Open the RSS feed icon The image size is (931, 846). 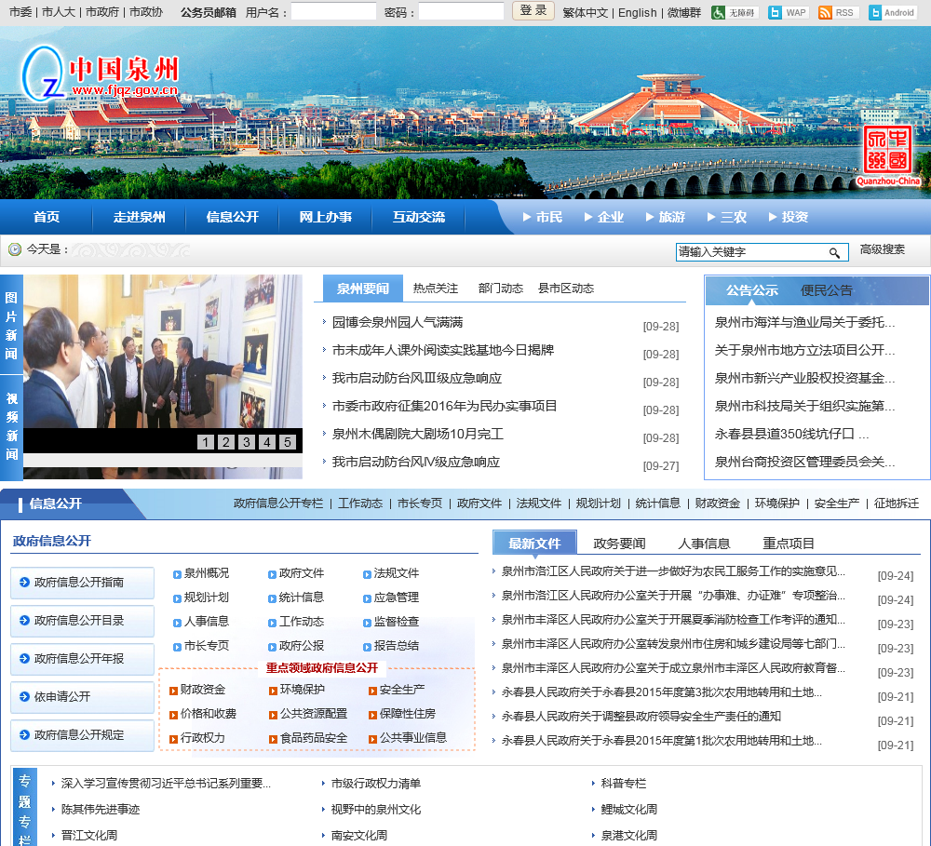coord(837,12)
